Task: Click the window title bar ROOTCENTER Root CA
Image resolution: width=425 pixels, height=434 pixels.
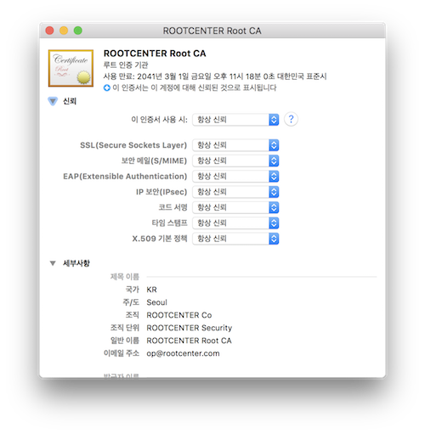Action: pyautogui.click(x=212, y=31)
